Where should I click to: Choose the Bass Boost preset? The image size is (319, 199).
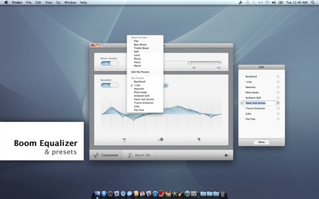[x=145, y=45]
